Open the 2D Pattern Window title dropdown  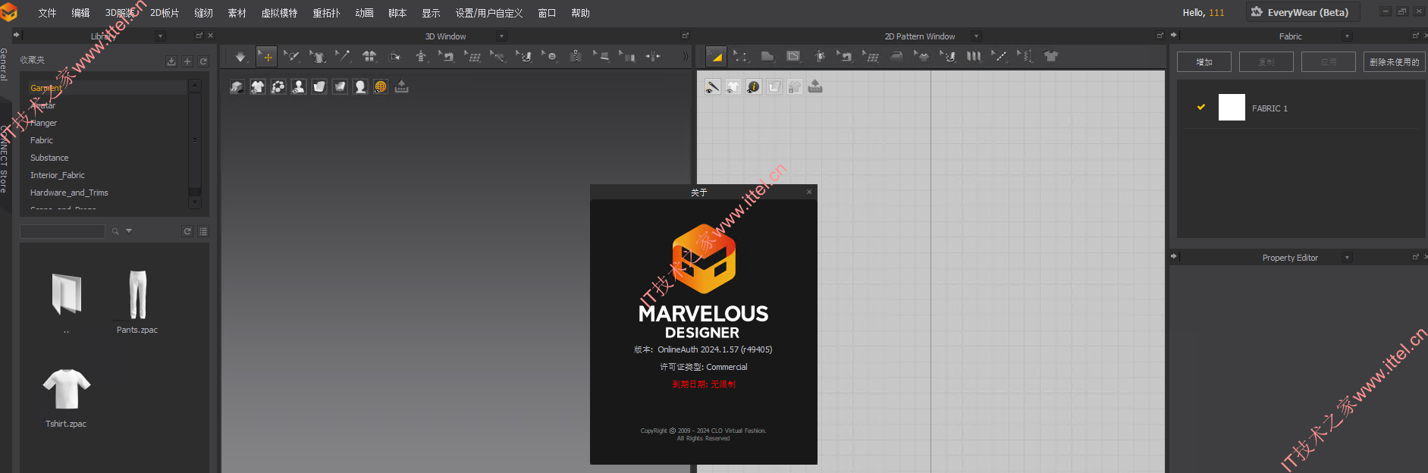click(x=976, y=36)
